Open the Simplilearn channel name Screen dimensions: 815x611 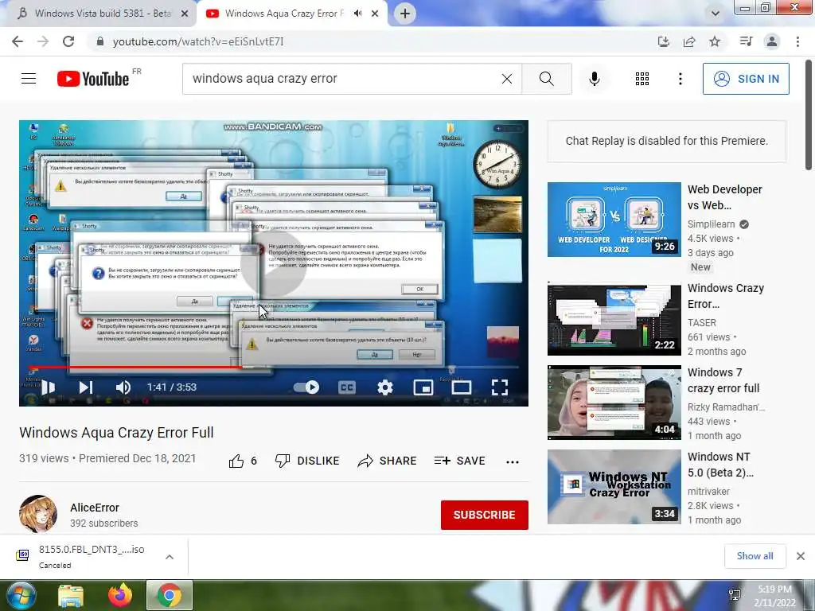click(711, 224)
